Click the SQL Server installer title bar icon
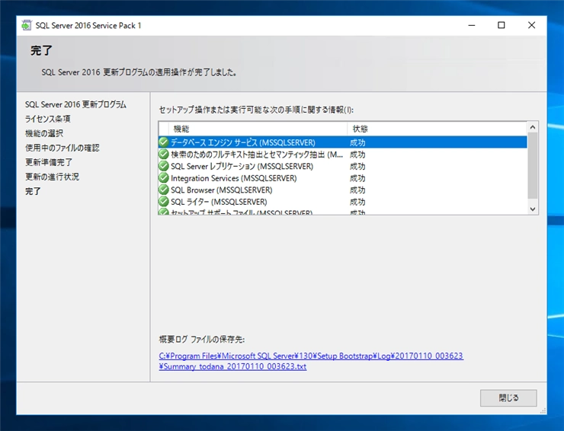The height and width of the screenshot is (431, 564). coord(26,26)
